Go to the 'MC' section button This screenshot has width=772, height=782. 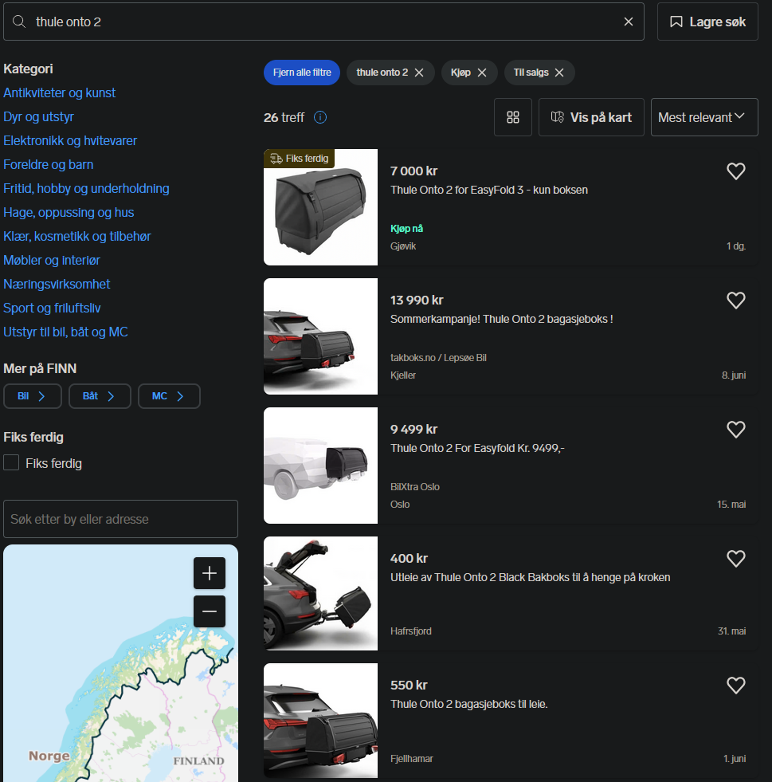click(169, 396)
